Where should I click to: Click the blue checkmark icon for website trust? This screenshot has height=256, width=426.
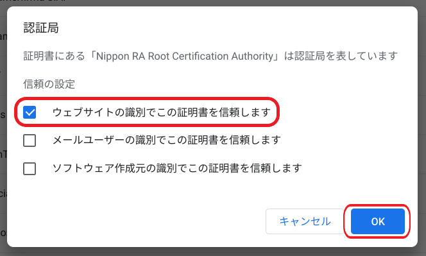(x=30, y=112)
